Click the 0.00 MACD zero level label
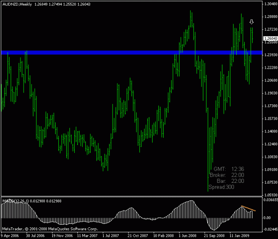The image size is (278, 239). coord(267,218)
